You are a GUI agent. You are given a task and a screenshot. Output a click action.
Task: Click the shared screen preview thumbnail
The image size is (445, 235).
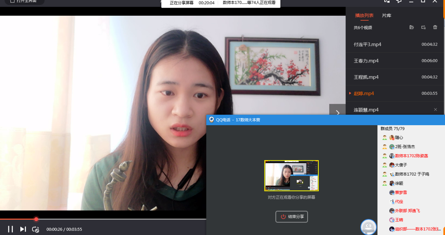[x=291, y=176]
